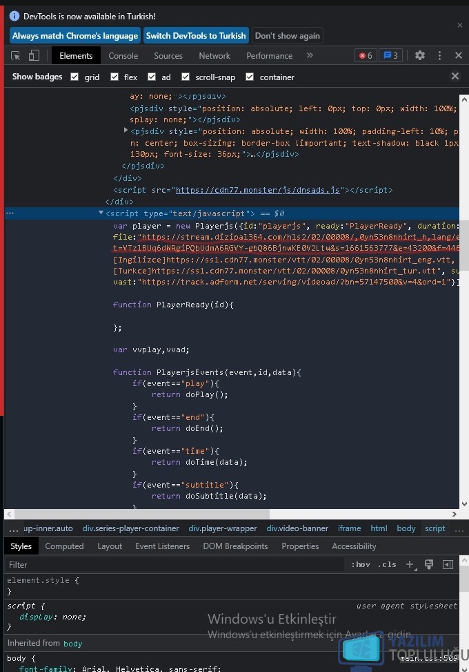Click the styles Filter input field
The image size is (469, 672).
pos(174,564)
